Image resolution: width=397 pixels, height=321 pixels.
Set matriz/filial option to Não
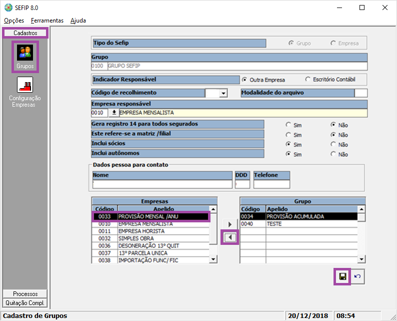339,135
